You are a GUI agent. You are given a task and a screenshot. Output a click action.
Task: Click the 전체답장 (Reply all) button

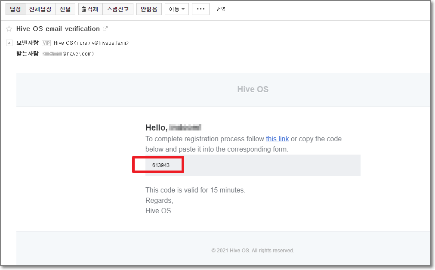(x=40, y=9)
